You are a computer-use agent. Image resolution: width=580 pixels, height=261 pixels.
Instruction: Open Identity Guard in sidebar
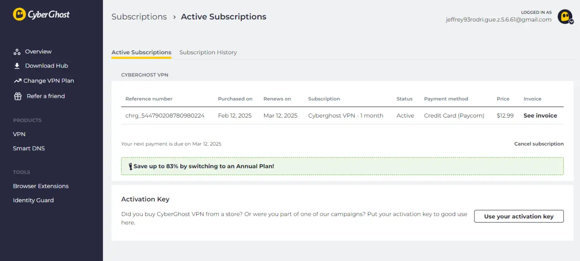coord(33,200)
